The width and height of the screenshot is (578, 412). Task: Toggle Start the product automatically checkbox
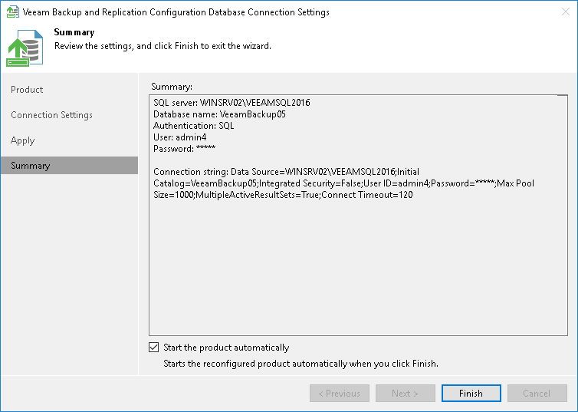point(154,347)
